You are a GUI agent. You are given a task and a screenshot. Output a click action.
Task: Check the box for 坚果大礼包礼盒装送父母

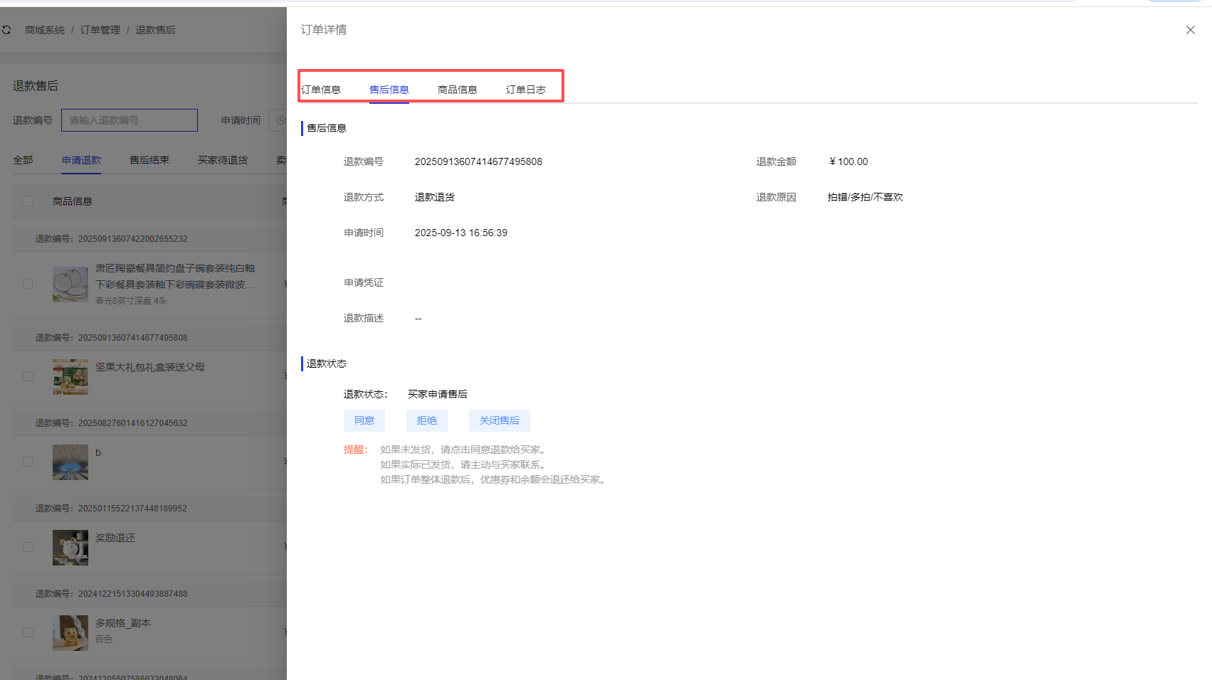point(28,376)
